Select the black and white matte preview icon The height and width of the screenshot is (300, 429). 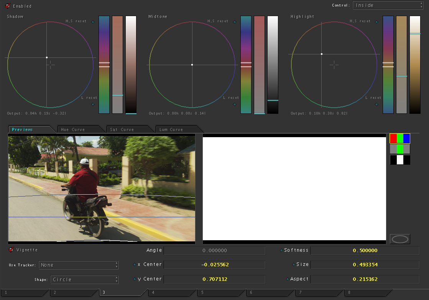[400, 160]
